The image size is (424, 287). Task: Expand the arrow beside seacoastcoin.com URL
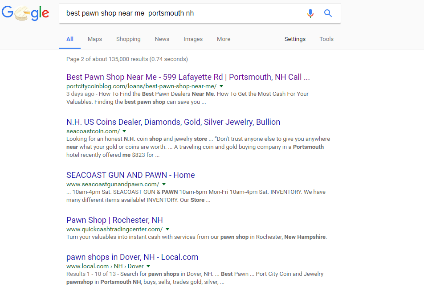124,131
